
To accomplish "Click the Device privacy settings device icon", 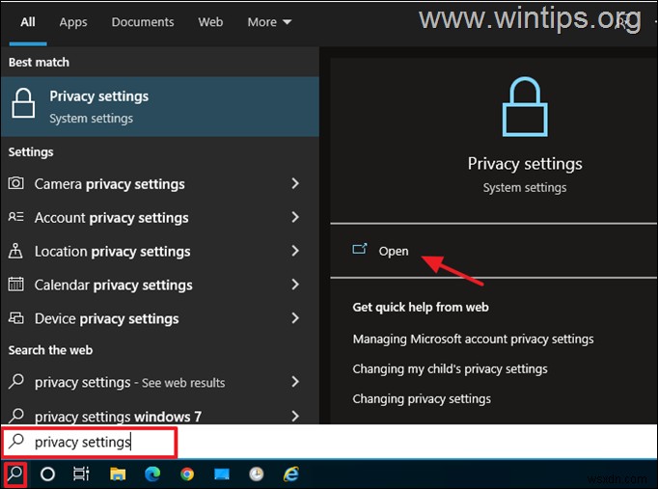I will 16,318.
